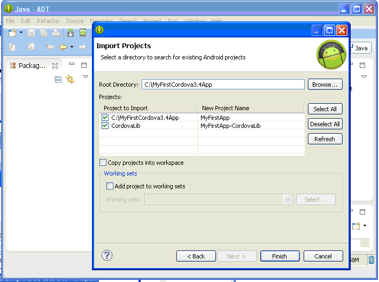Open the File menu

click(x=10, y=21)
